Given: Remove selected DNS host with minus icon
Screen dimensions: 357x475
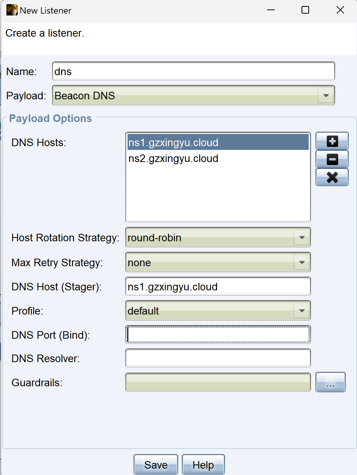Looking at the screenshot, I should [x=332, y=159].
